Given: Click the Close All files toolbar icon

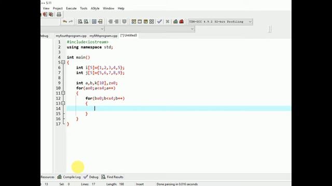Looking at the screenshot, I should coord(51,14).
